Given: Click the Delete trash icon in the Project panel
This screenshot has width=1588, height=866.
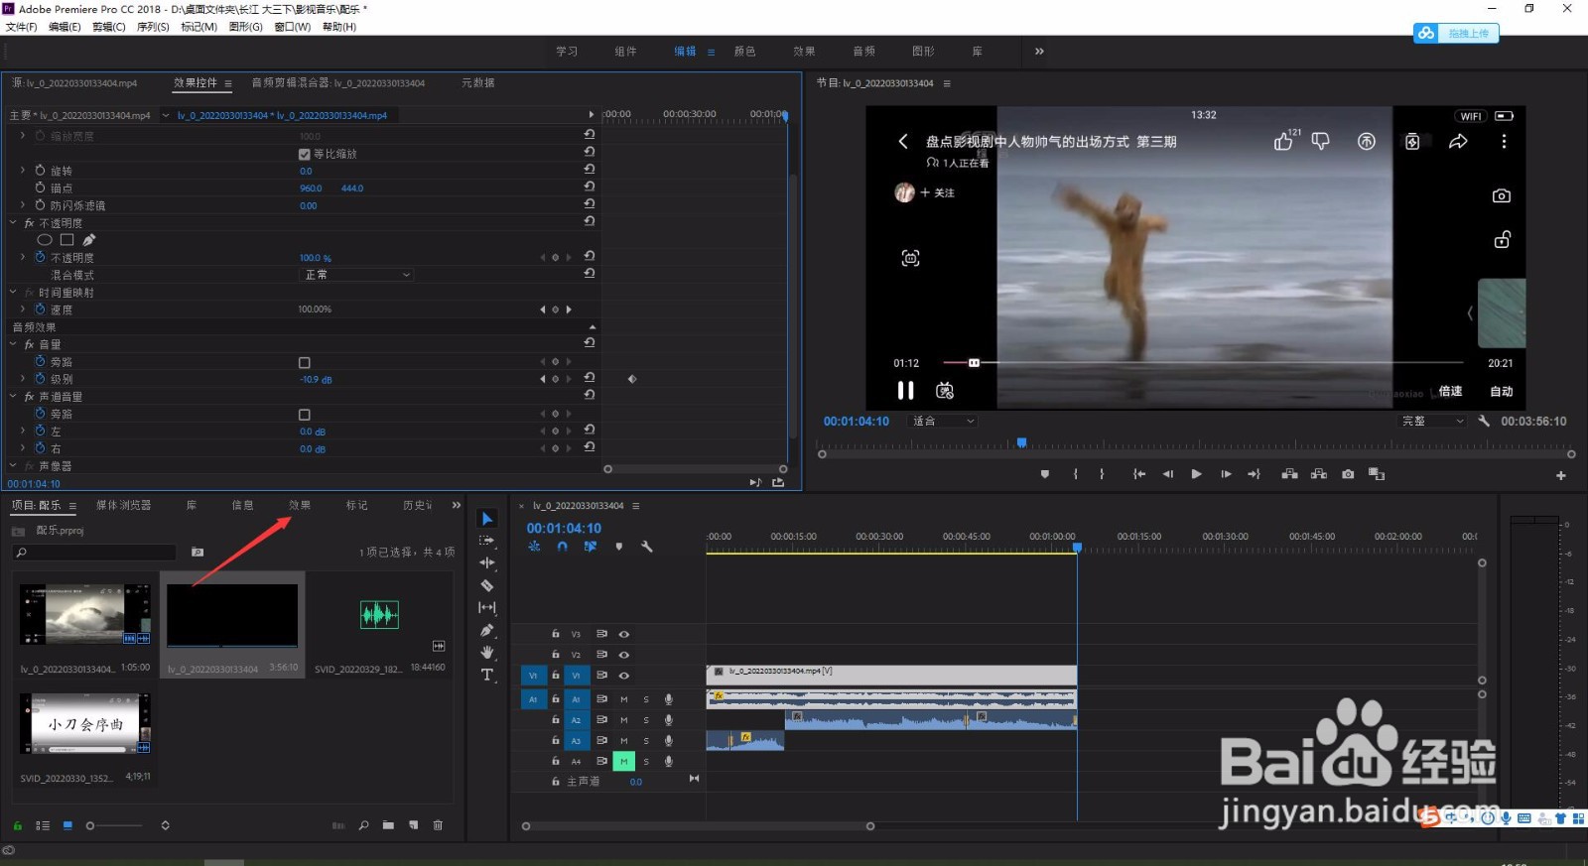Looking at the screenshot, I should [x=438, y=825].
